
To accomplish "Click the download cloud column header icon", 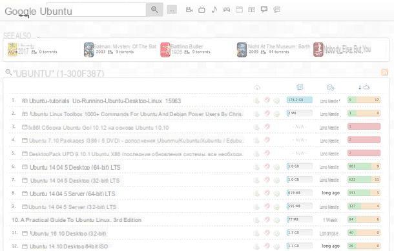I will pos(257,87).
